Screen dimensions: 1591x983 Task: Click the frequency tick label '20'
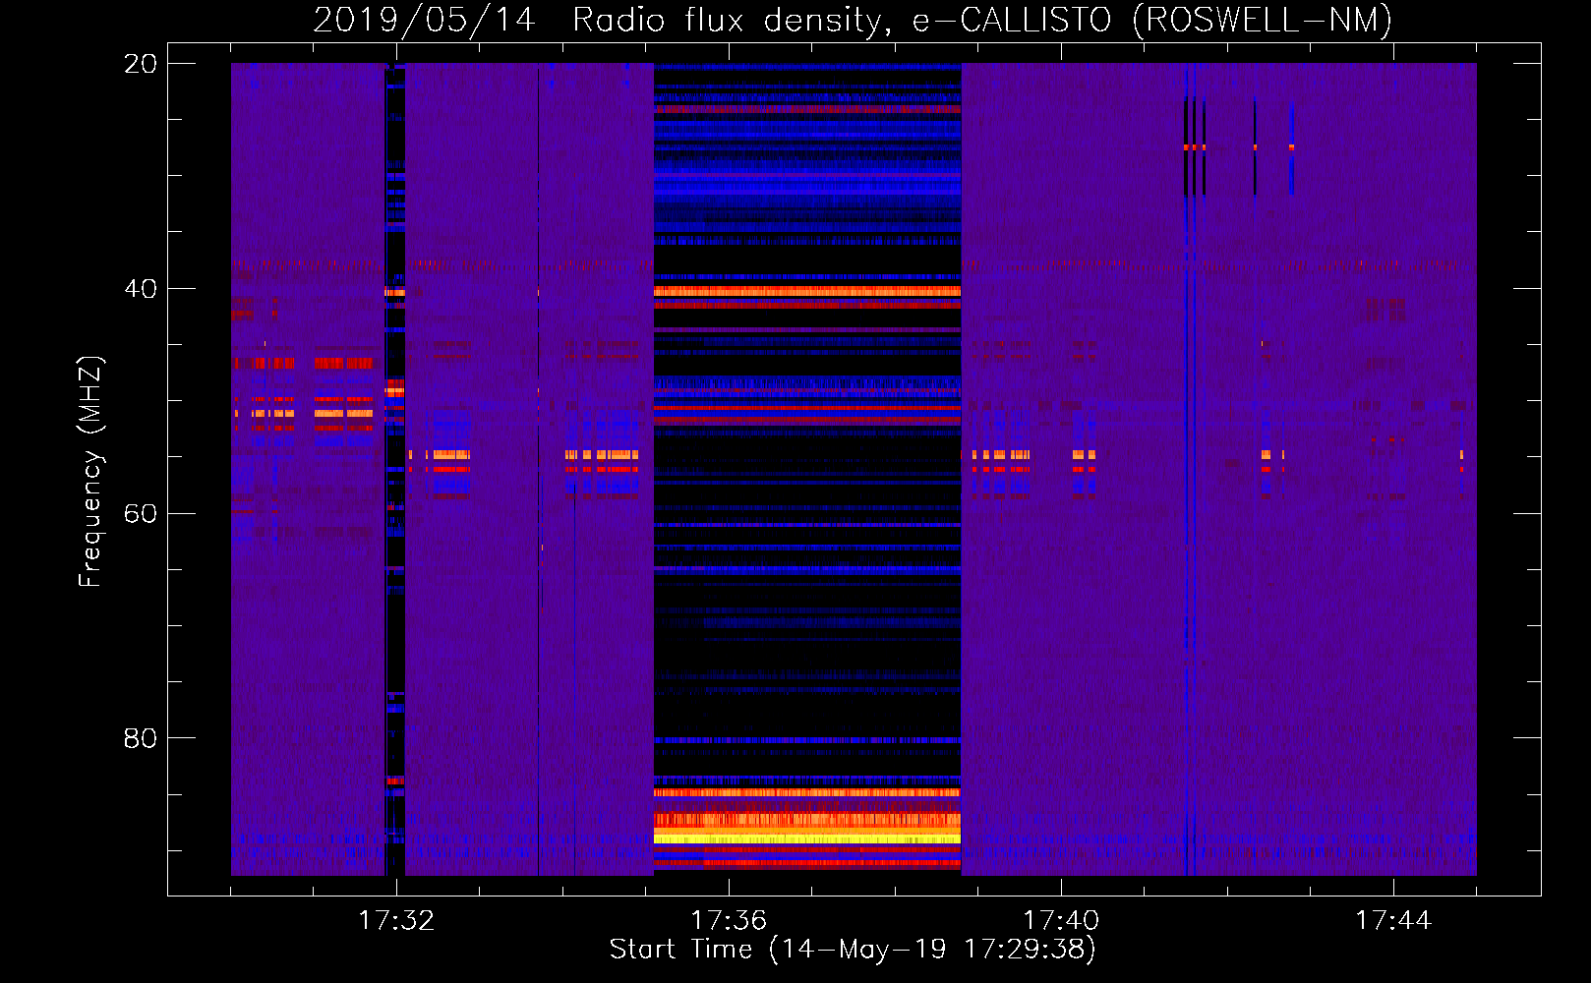click(x=141, y=64)
